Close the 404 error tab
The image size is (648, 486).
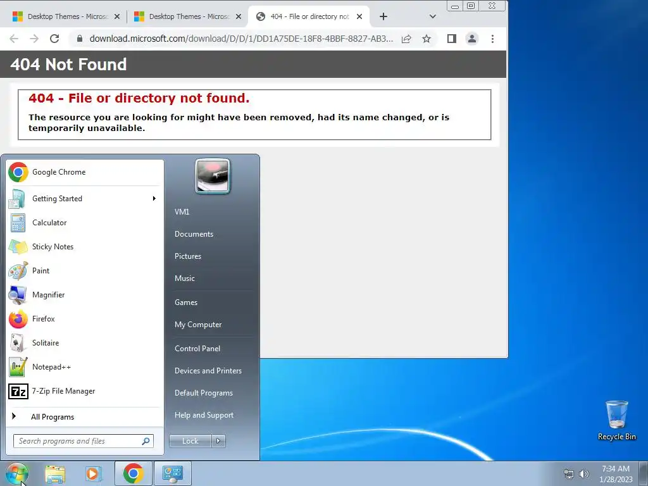pyautogui.click(x=359, y=16)
